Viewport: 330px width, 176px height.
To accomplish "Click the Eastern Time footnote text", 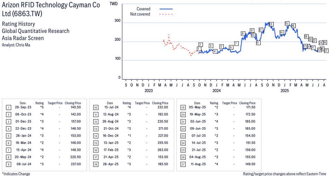I will tap(285, 174).
